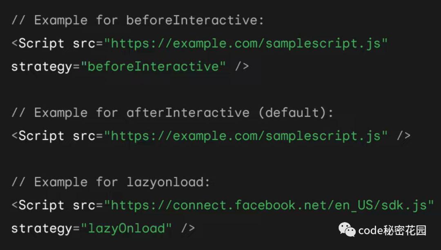This screenshot has width=441, height=250.
Task: Click the connect.facebook.net sdk.js URL
Action: coord(269,205)
